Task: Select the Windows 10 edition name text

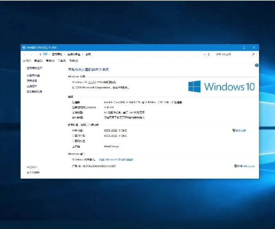Action: [94, 82]
